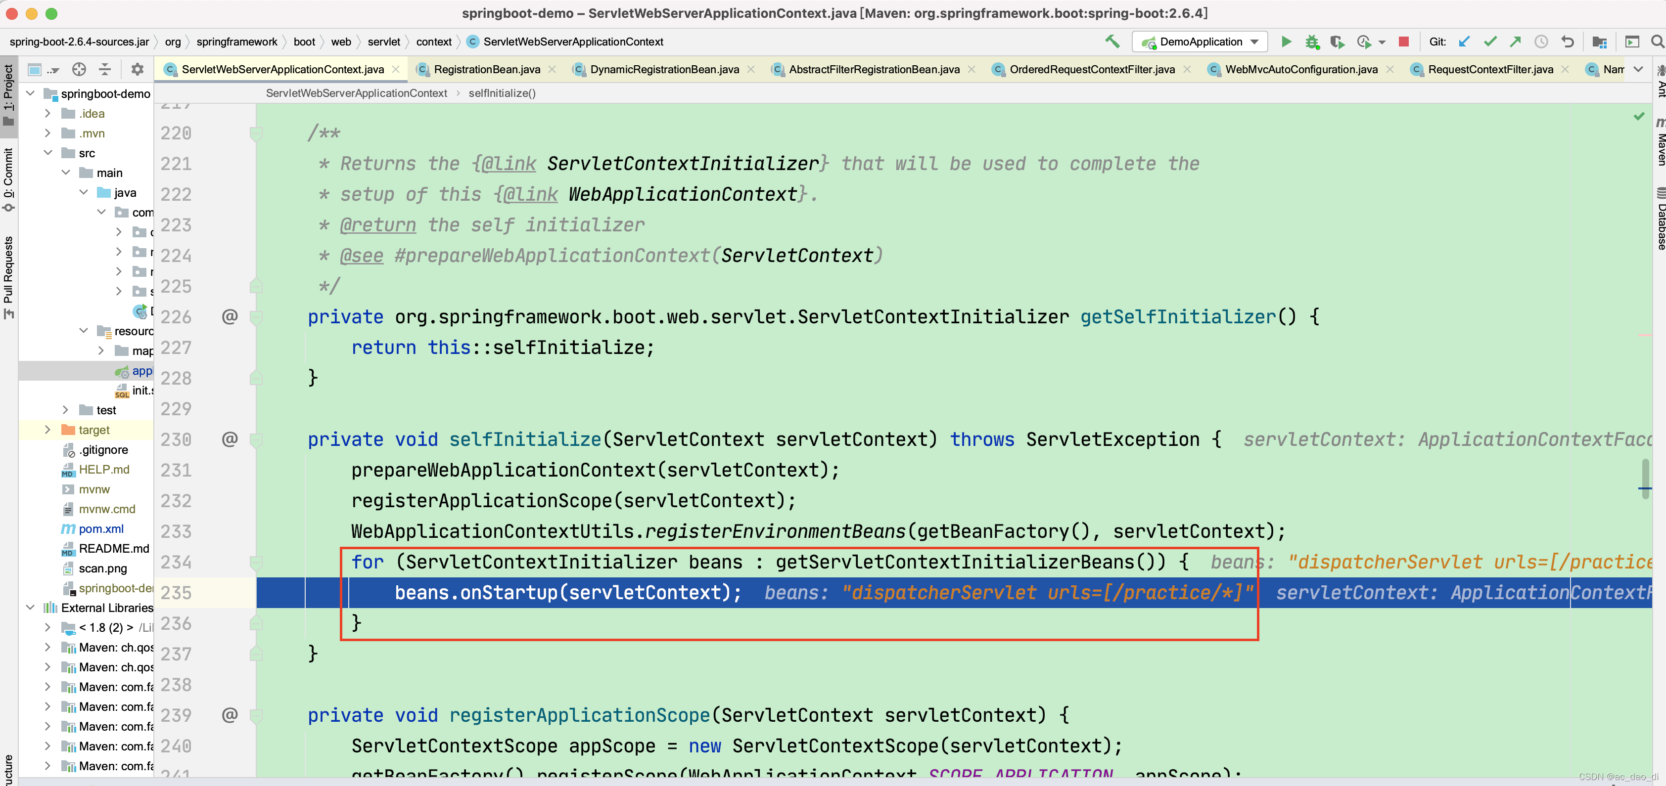Toggle fold marker on line 220 Javadoc
The height and width of the screenshot is (786, 1666).
(256, 134)
